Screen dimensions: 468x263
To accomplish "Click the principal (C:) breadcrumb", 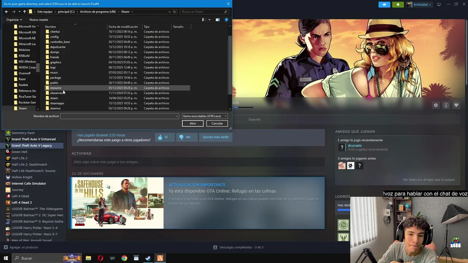I will (66, 12).
